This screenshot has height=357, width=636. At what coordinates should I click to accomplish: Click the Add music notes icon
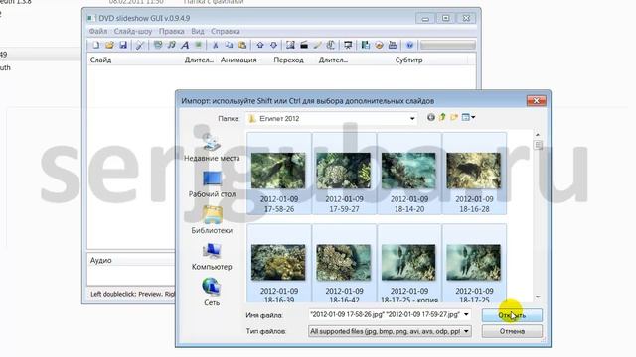(x=172, y=45)
